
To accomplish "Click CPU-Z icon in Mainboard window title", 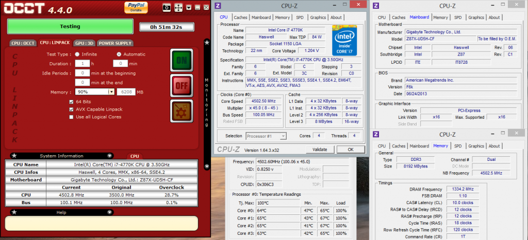I will 376,5.
